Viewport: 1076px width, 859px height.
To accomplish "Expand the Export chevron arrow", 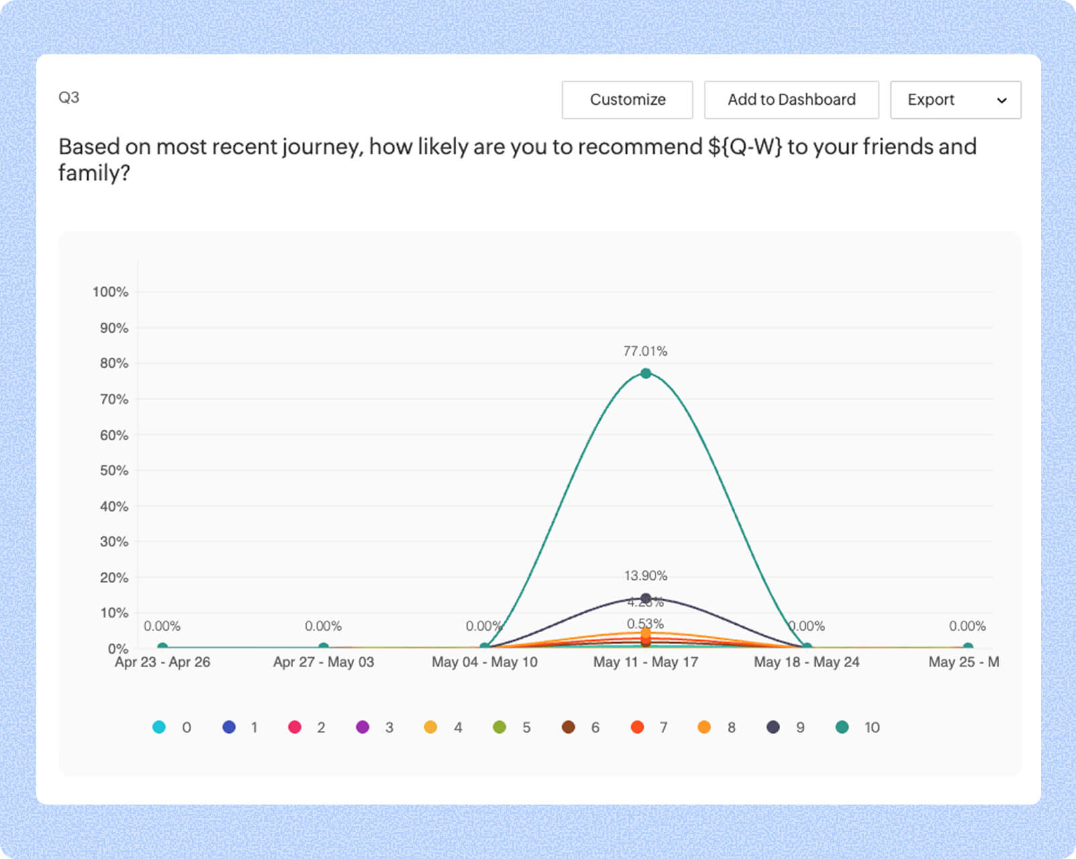I will click(1002, 101).
